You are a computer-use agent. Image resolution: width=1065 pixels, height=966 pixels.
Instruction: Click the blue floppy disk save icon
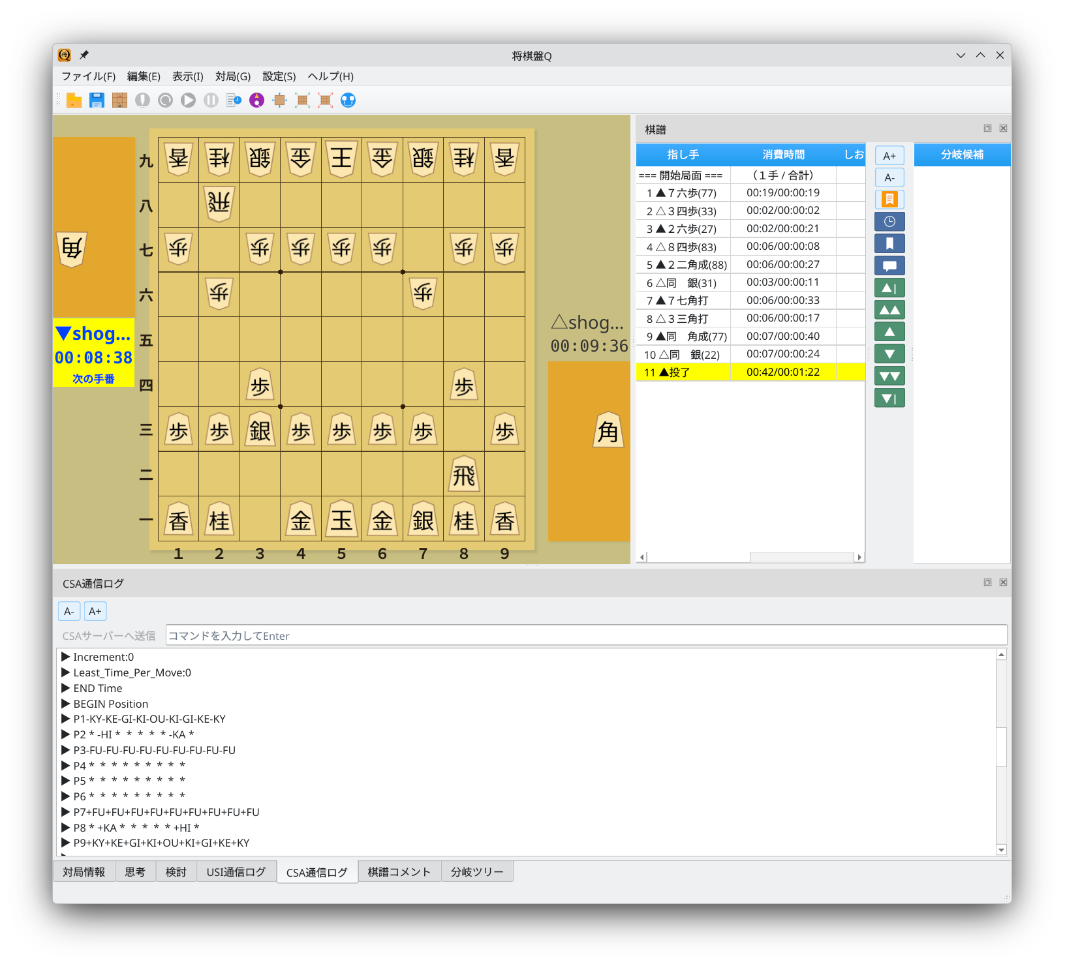(97, 100)
